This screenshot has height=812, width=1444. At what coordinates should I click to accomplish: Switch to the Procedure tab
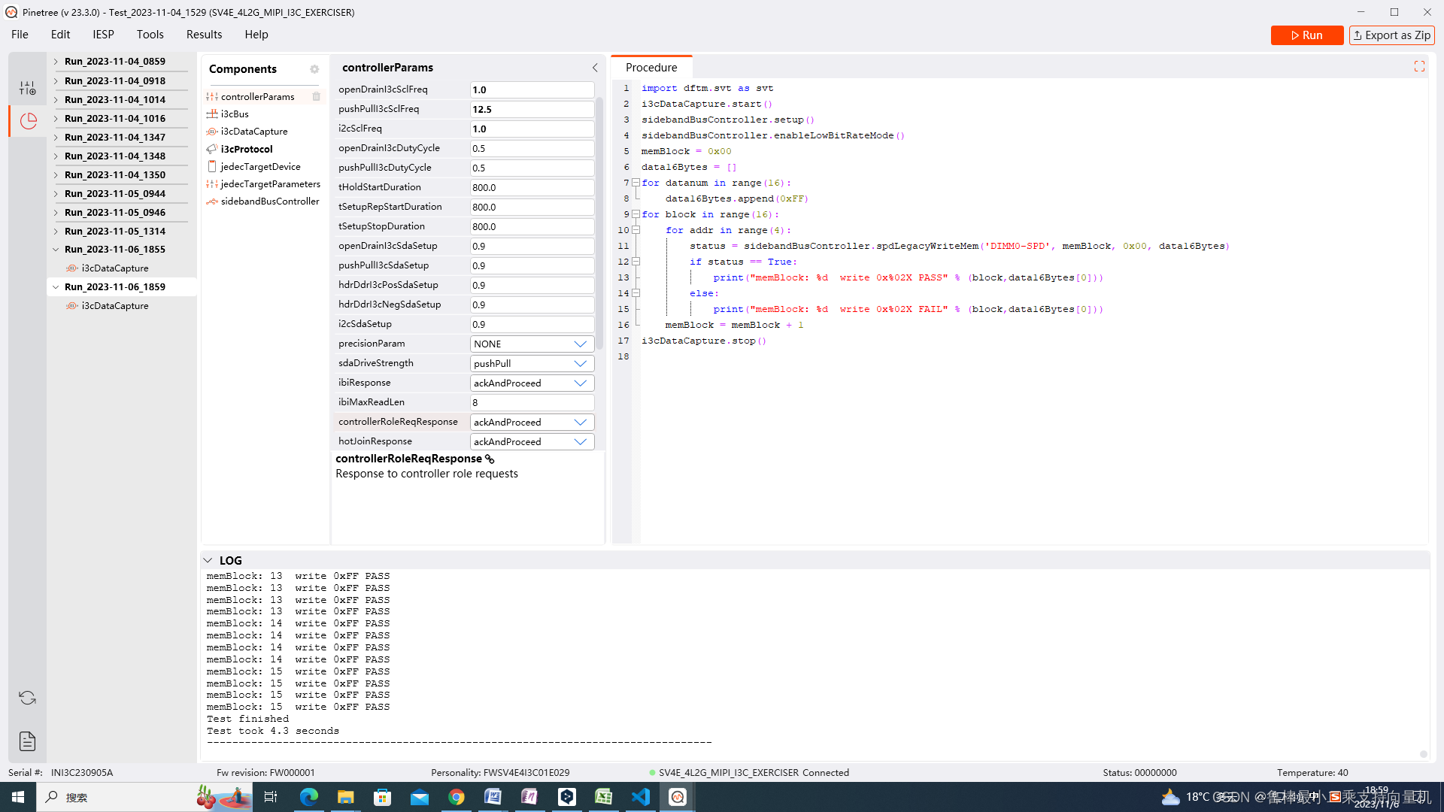(651, 68)
